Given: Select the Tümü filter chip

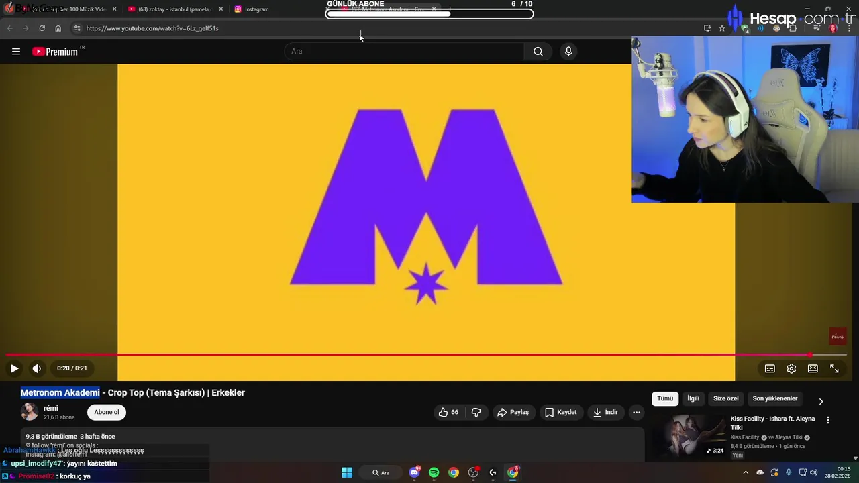Looking at the screenshot, I should tap(665, 398).
